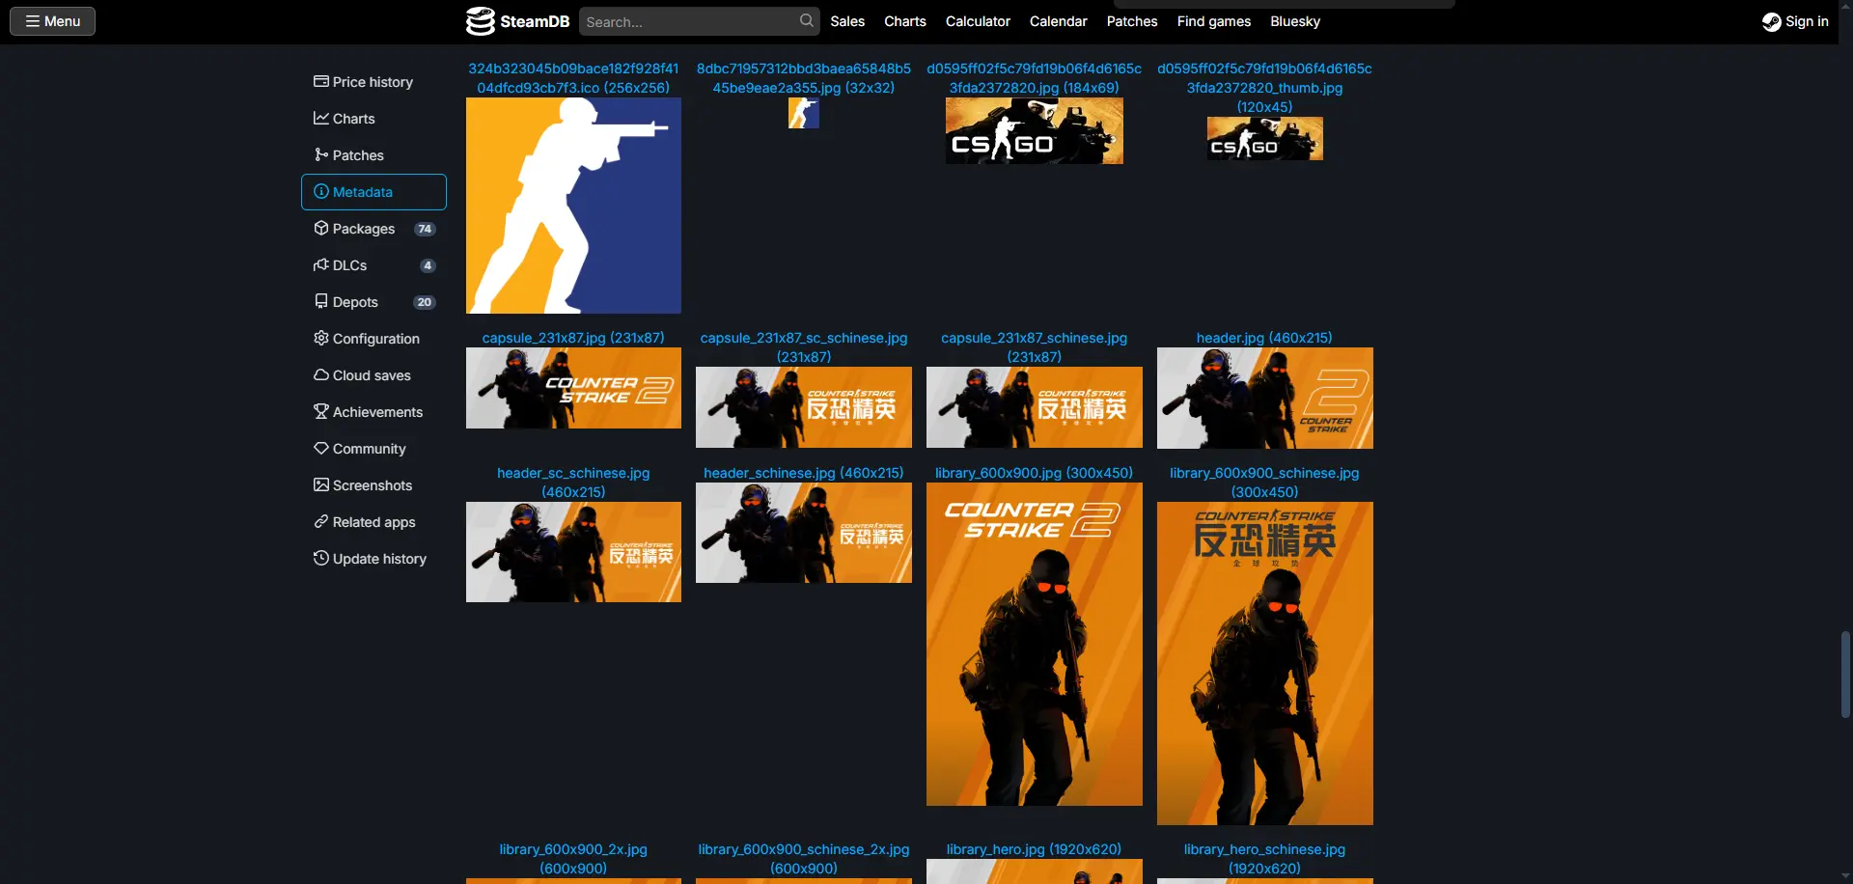This screenshot has height=884, width=1853.
Task: Go to Calculator in top navigation
Action: click(978, 21)
